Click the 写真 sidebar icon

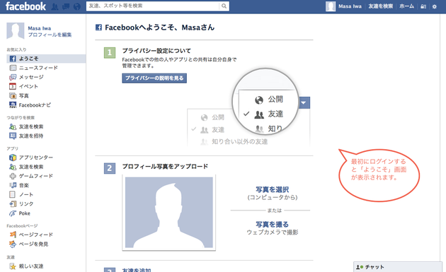pyautogui.click(x=13, y=95)
